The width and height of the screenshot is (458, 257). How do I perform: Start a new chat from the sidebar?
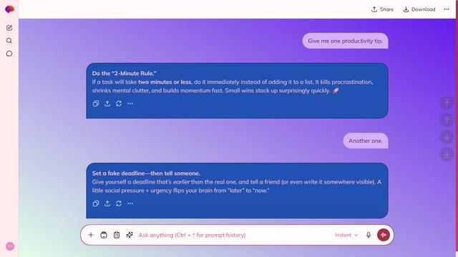coord(9,28)
